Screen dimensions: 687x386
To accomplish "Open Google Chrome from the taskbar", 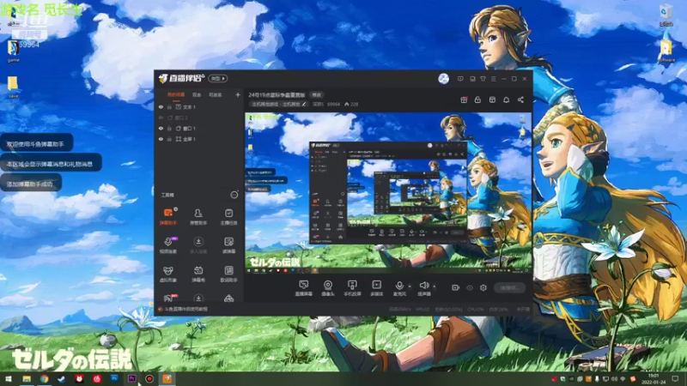I will pyautogui.click(x=45, y=379).
